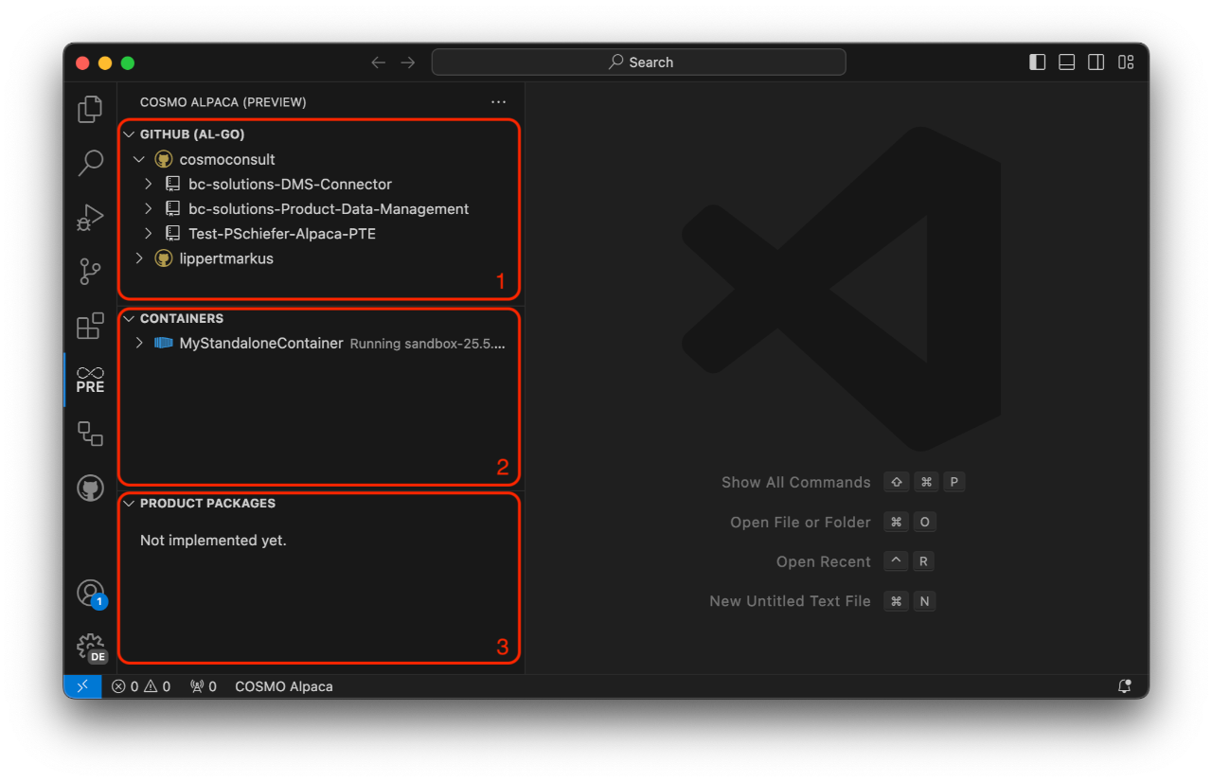Click the remote connection icon in status bar
The image size is (1212, 782).
[82, 685]
